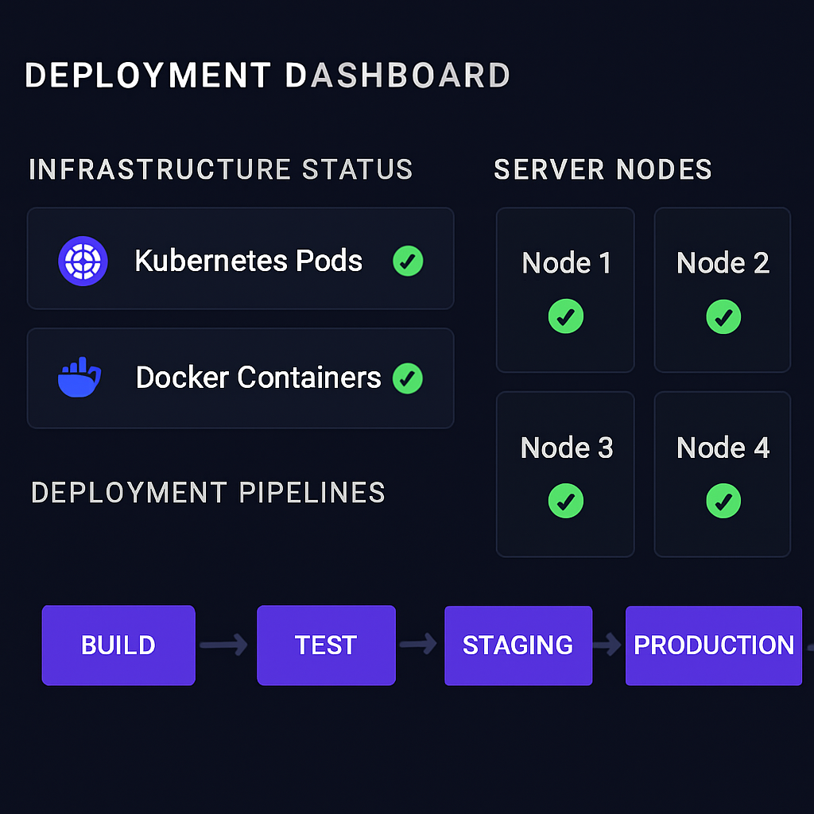814x814 pixels.
Task: Click the DEPLOYMENT DASHBOARD title
Action: (x=267, y=76)
